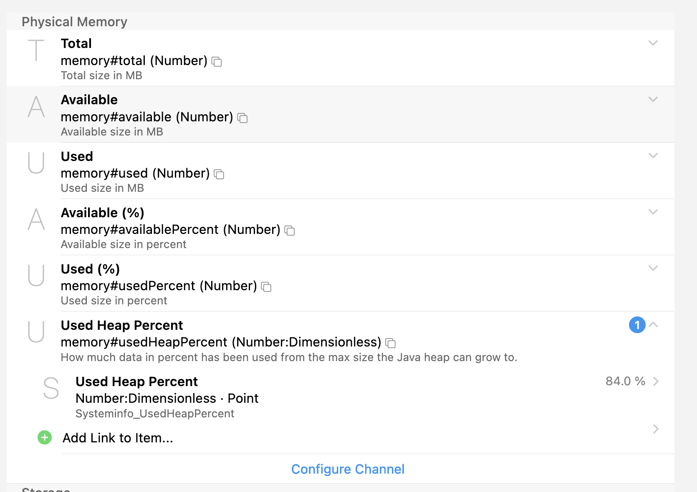
Task: Copy the memory#usedPercent channel ID
Action: point(266,287)
